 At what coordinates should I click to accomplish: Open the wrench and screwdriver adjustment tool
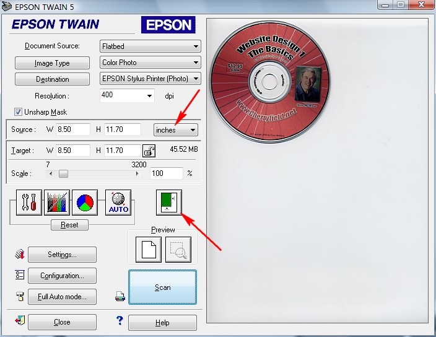[29, 203]
